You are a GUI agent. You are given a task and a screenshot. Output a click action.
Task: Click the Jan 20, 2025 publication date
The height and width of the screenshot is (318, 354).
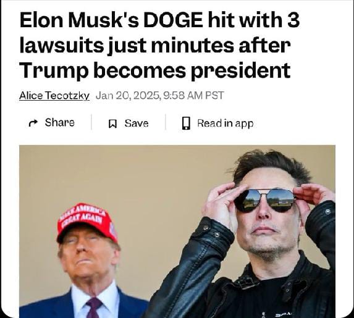point(128,96)
